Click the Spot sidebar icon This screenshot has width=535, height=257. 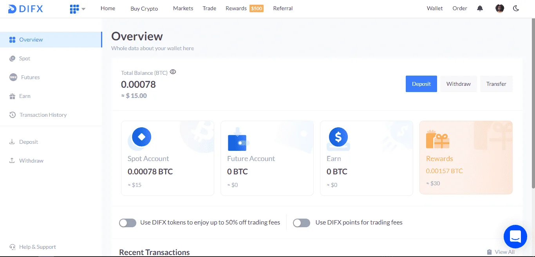click(12, 58)
